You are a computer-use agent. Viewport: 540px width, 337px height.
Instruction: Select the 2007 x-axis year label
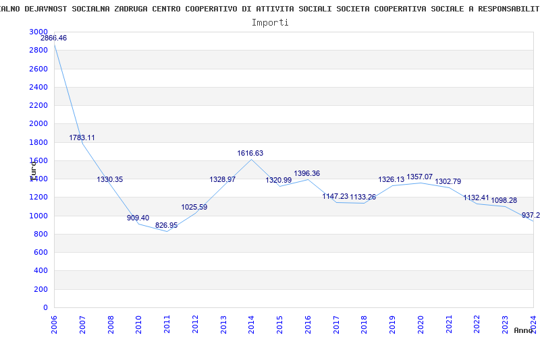[82, 325]
